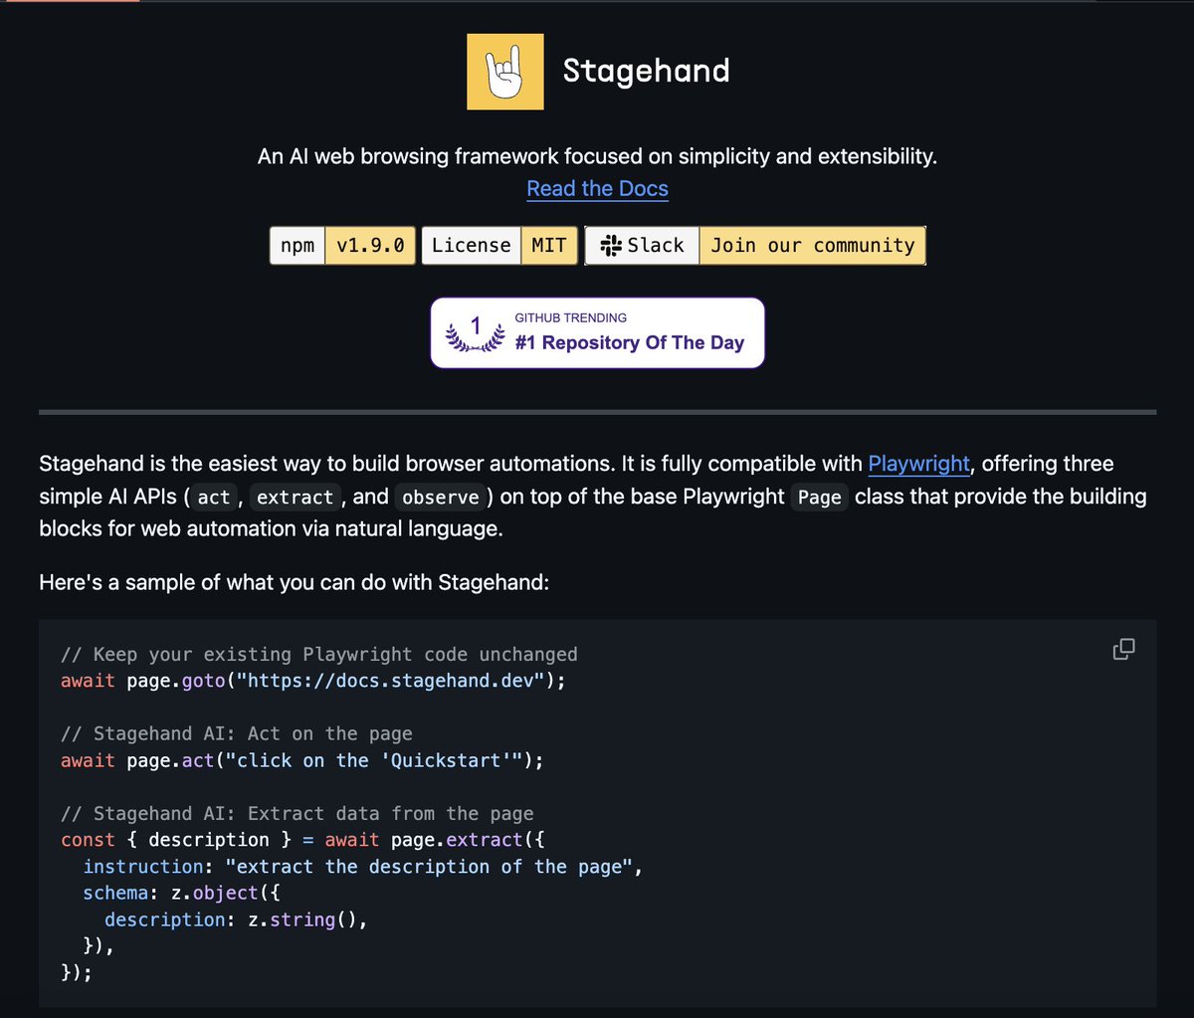This screenshot has width=1194, height=1018.
Task: Copy the code sample using the copy icon
Action: coord(1123,648)
